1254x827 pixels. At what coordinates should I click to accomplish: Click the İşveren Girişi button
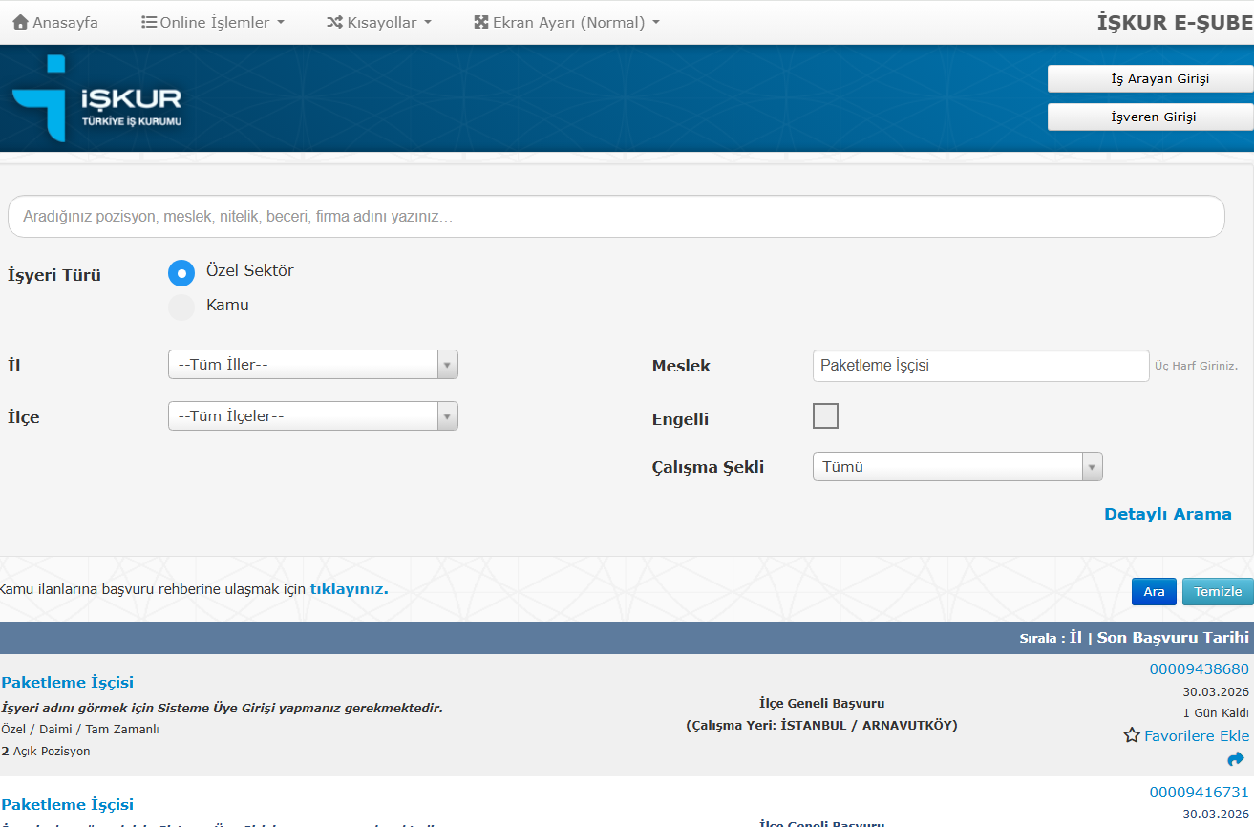point(1150,117)
